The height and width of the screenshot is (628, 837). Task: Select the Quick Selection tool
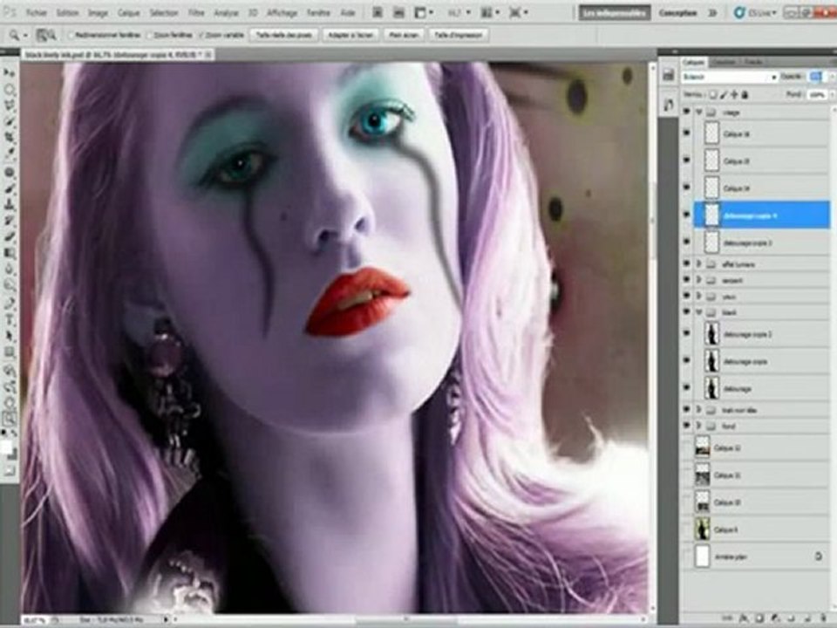point(9,122)
